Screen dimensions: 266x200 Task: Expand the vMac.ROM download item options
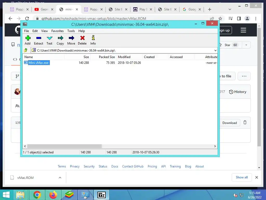(x=60, y=178)
